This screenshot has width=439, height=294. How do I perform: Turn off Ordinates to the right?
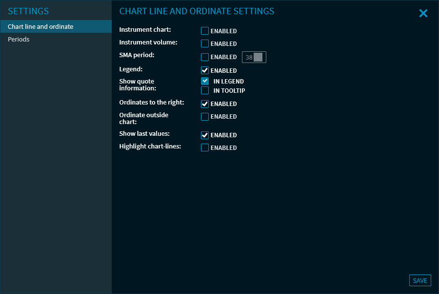[205, 104]
